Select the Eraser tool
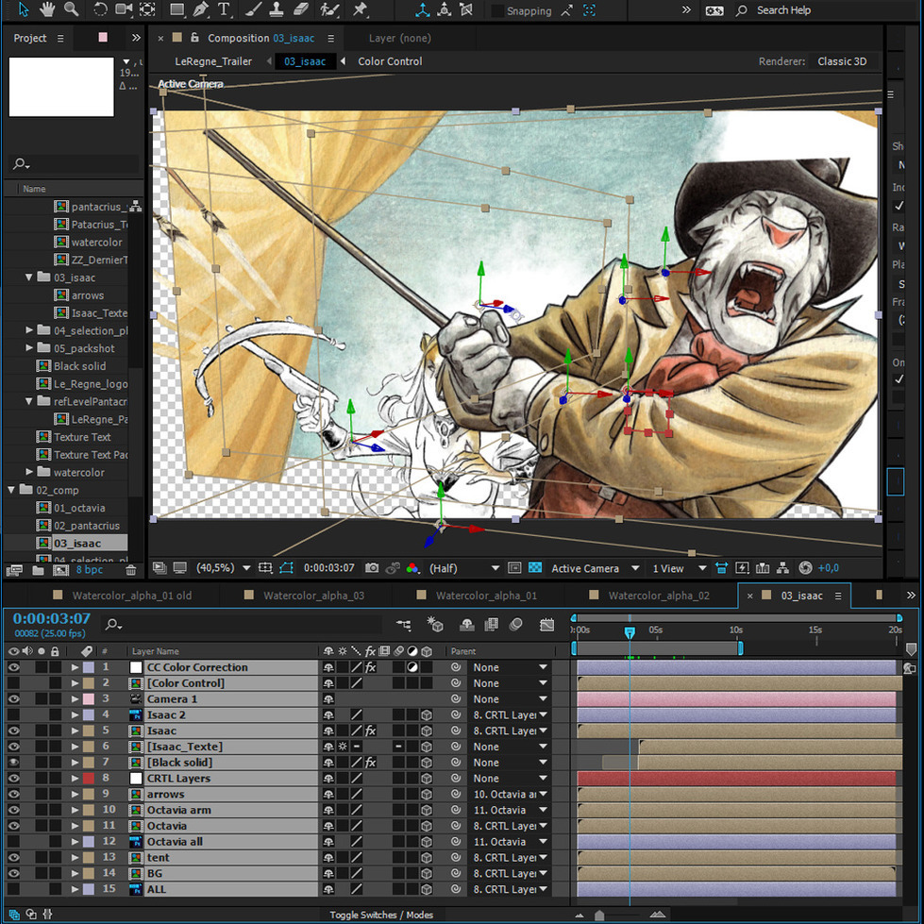Screen dimensions: 924x924 (x=300, y=9)
